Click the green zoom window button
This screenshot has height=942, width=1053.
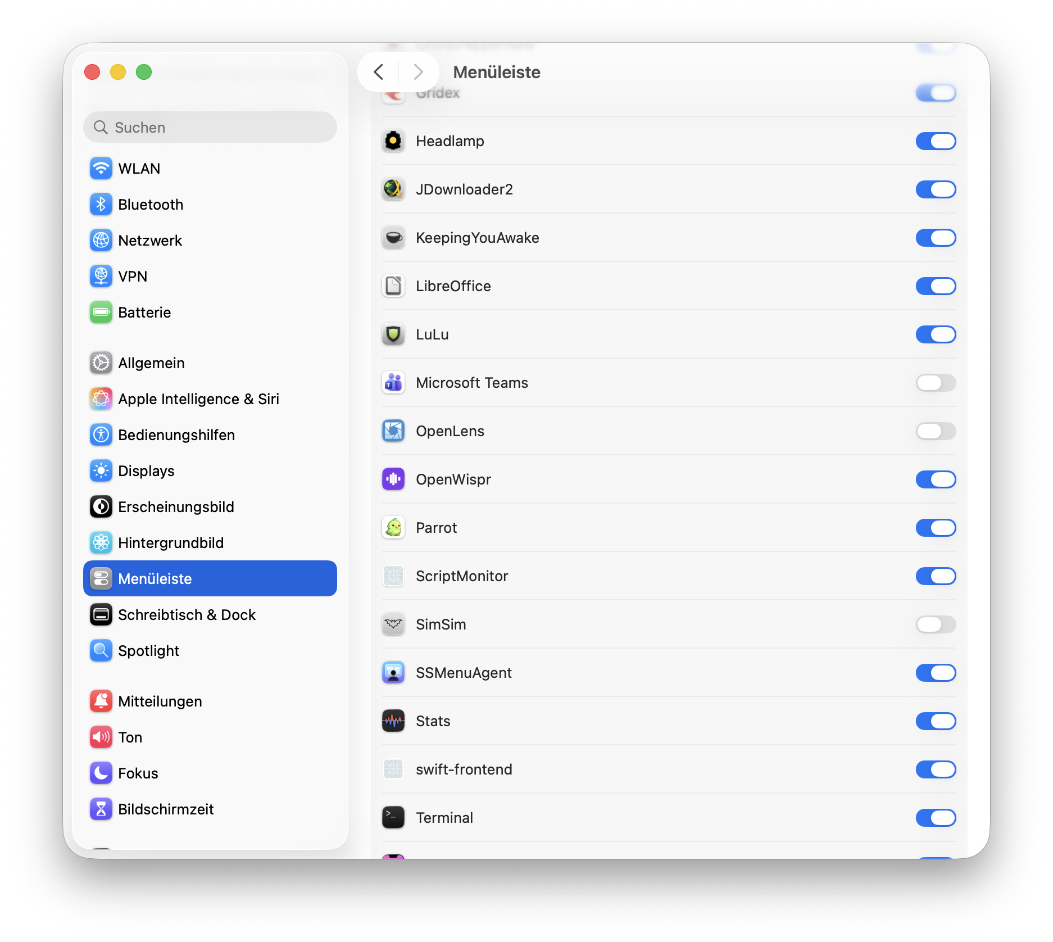(144, 72)
